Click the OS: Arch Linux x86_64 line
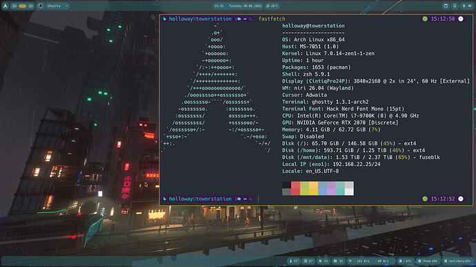 [313, 40]
